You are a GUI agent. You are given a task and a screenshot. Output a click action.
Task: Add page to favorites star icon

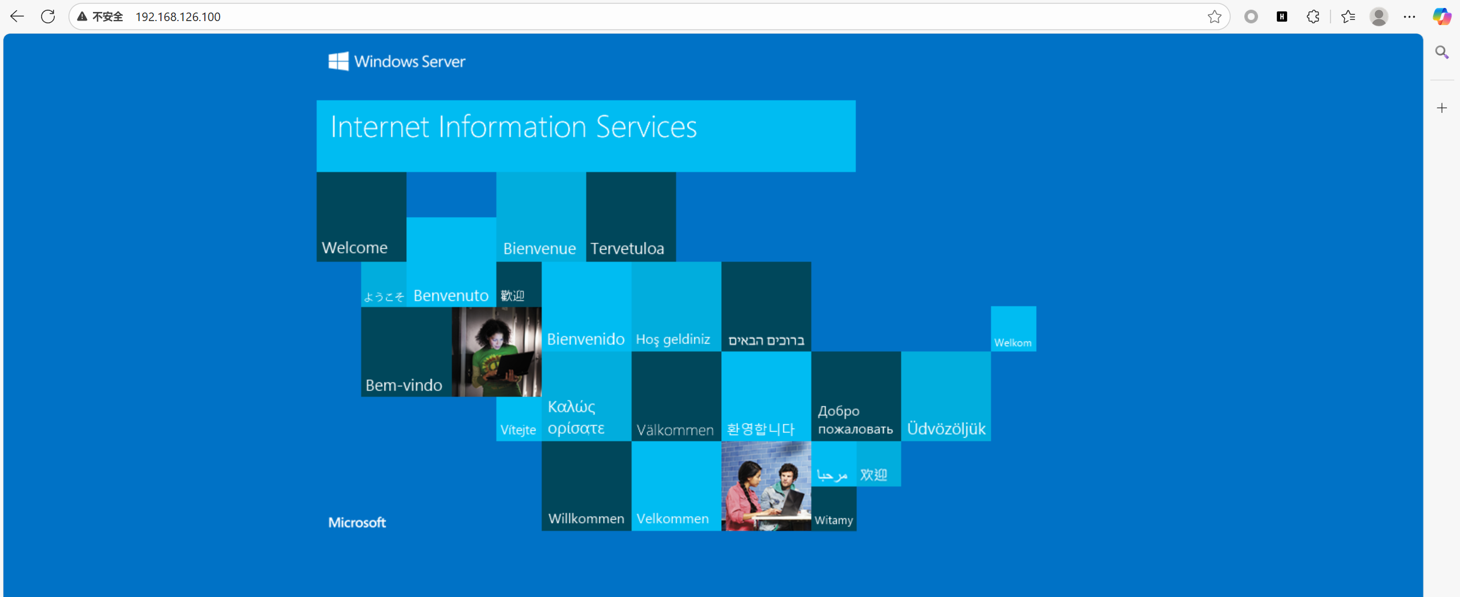(1214, 17)
